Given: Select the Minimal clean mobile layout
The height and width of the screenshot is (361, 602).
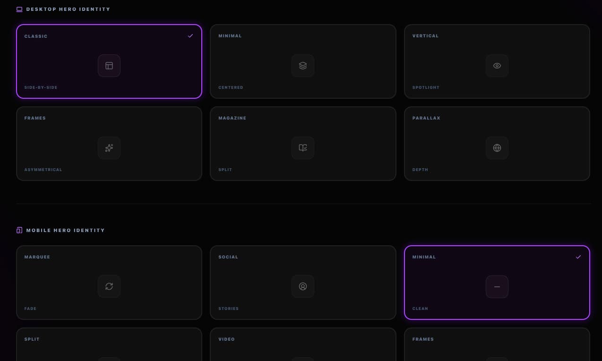Looking at the screenshot, I should [x=497, y=283].
